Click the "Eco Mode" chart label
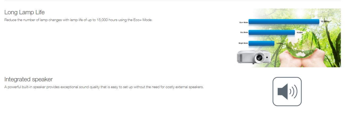Image resolution: width=346 pixels, height=114 pixels. click(244, 32)
